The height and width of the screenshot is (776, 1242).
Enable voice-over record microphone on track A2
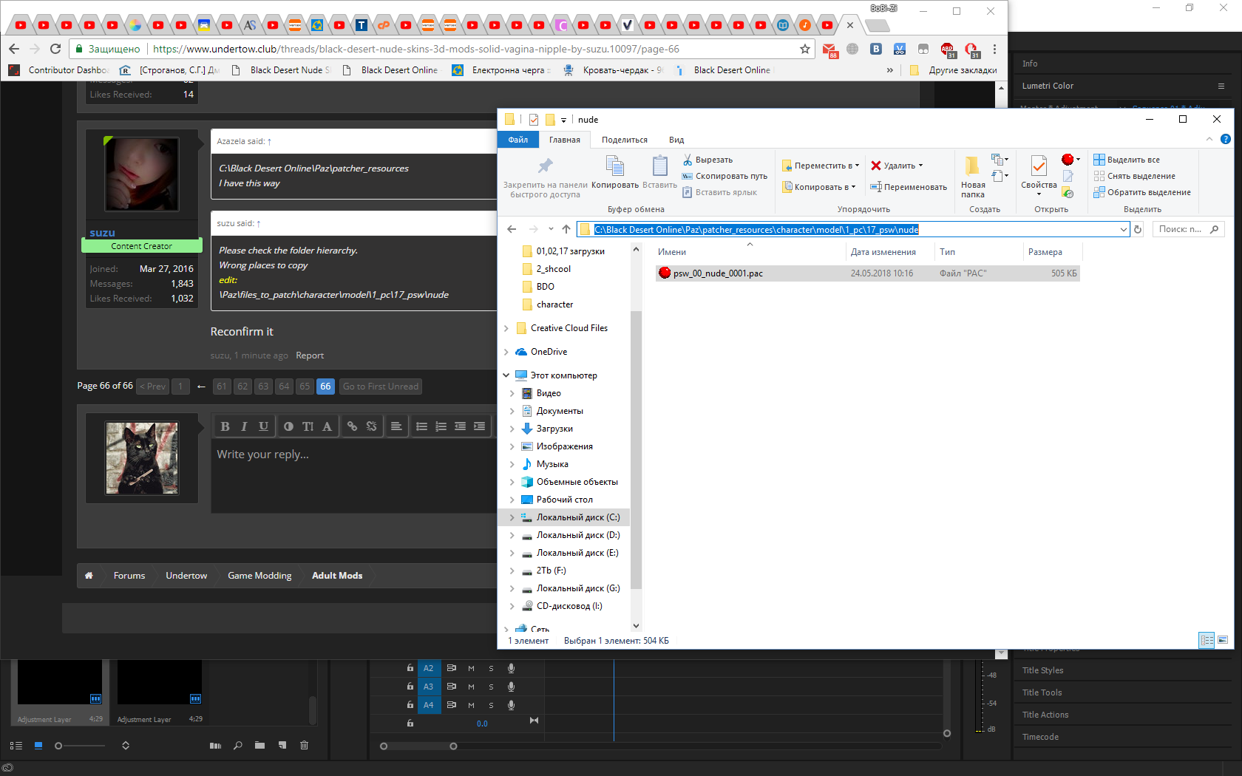tap(511, 668)
